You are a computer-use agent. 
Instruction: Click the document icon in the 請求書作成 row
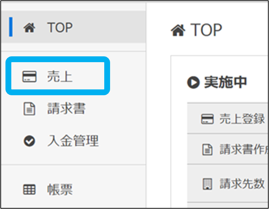[207, 149]
